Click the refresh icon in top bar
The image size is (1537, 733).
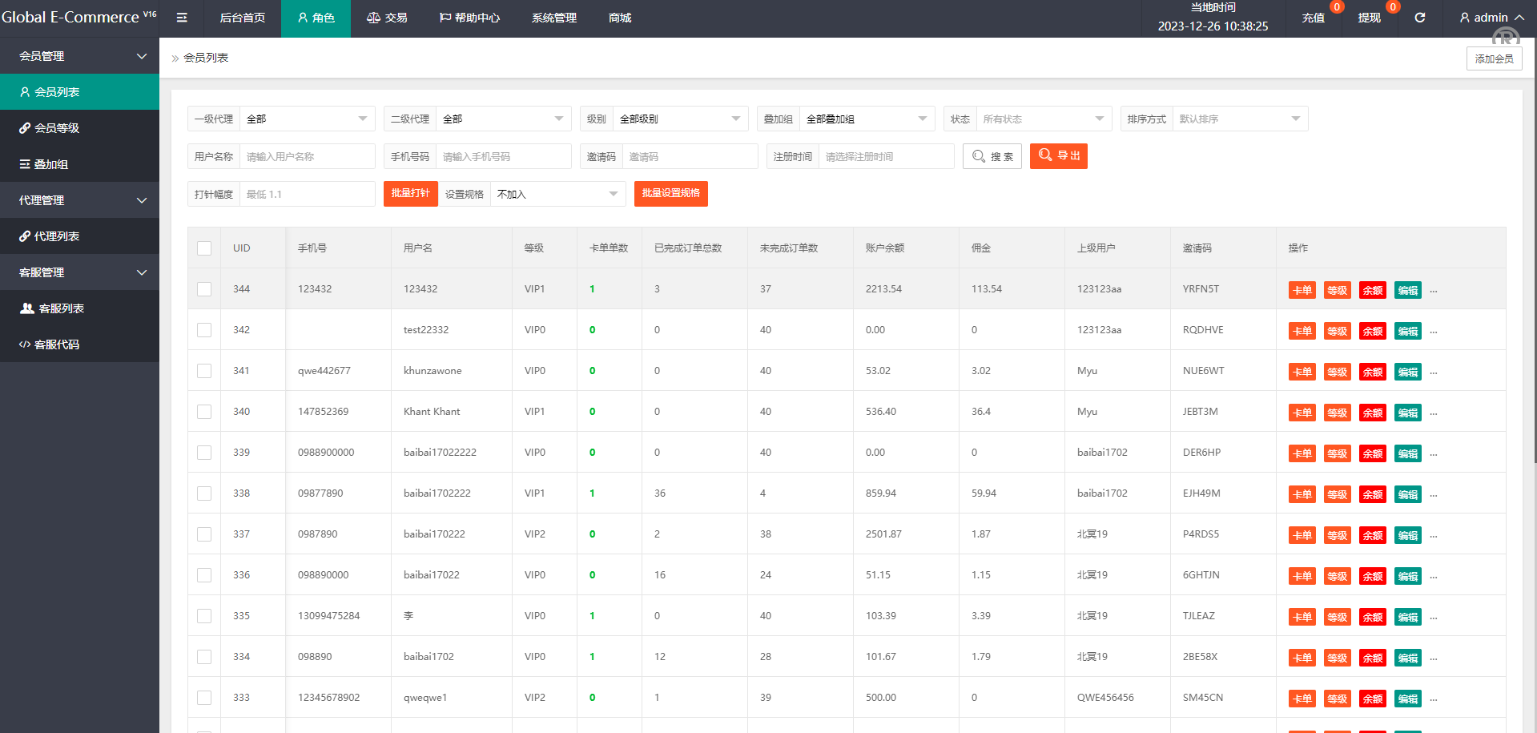[x=1419, y=18]
